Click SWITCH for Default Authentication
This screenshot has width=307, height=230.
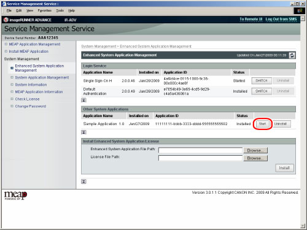[x=262, y=91]
